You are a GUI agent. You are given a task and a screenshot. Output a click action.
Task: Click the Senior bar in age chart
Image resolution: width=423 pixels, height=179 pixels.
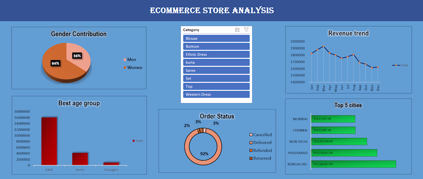click(x=80, y=159)
